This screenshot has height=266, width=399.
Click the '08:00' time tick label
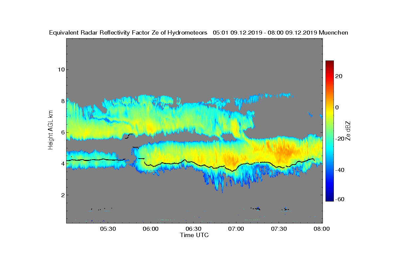tap(322, 229)
